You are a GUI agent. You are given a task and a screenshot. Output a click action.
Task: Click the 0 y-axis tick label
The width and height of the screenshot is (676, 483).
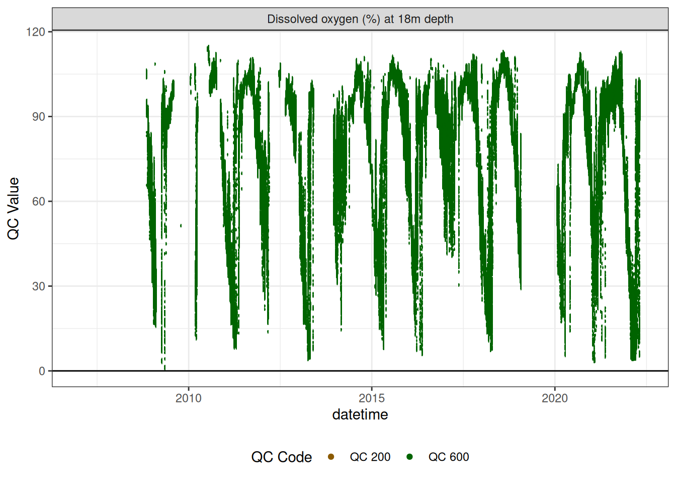(42, 371)
